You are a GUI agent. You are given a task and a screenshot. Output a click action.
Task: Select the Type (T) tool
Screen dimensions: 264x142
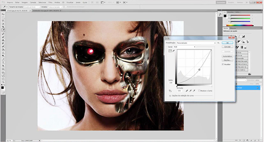point(3,63)
